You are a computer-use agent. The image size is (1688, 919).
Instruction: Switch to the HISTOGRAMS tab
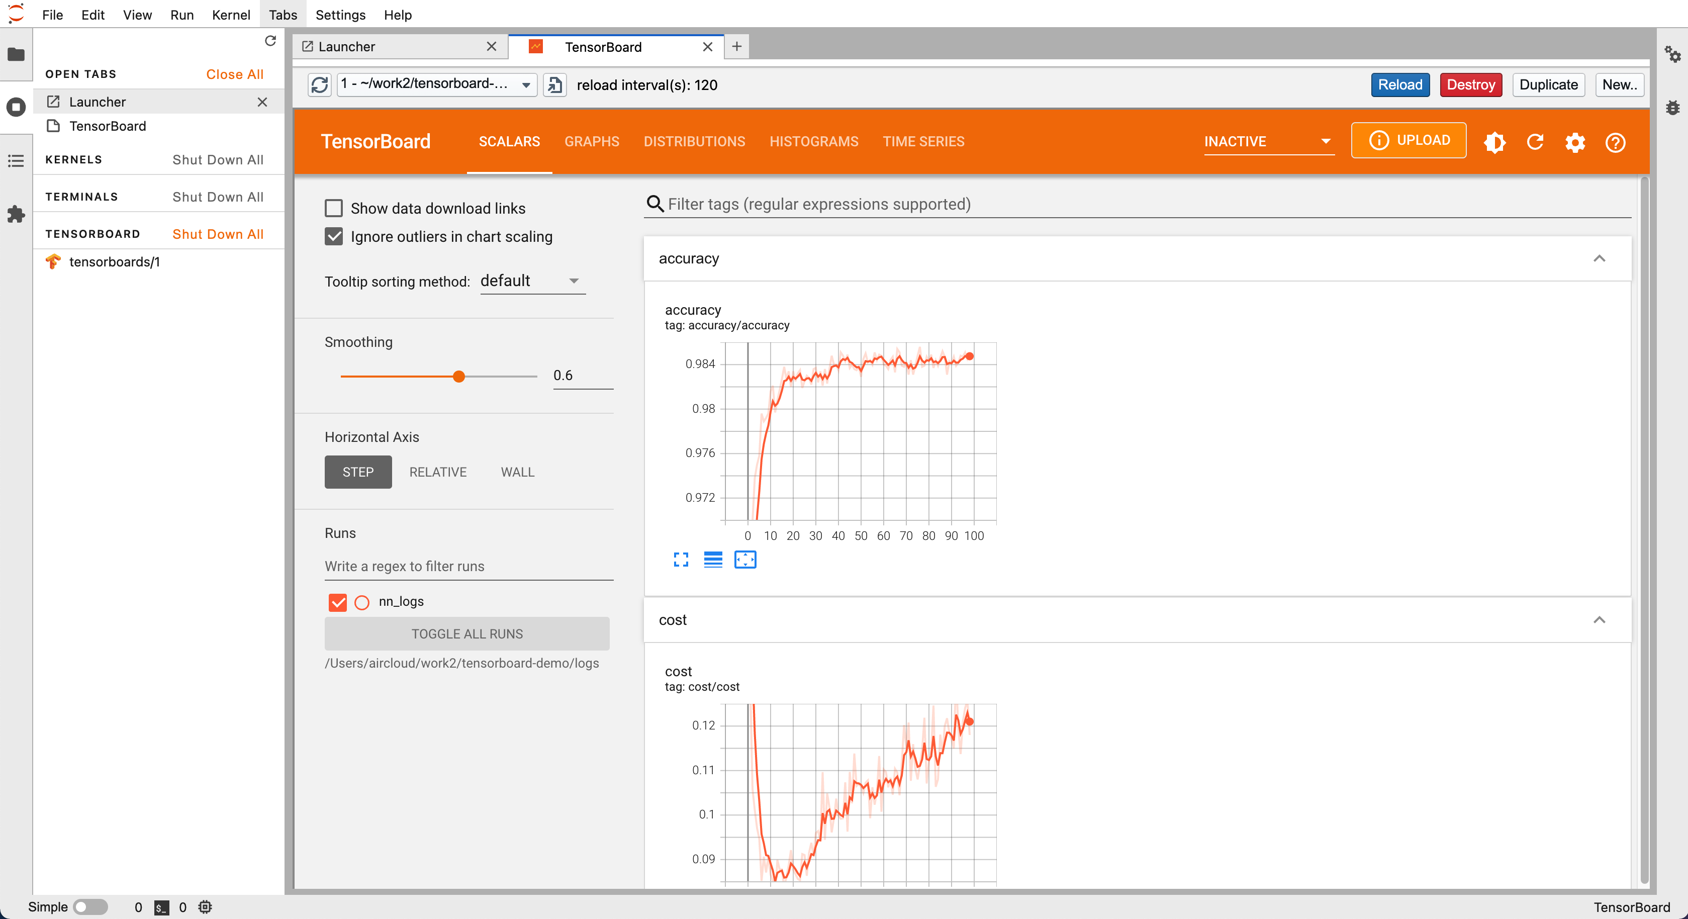point(813,142)
